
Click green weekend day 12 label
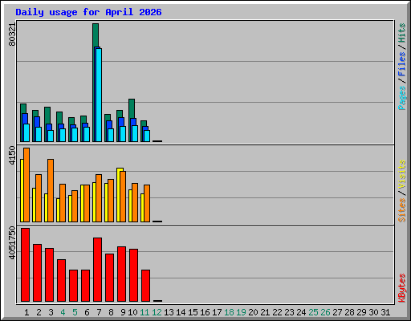(157, 312)
